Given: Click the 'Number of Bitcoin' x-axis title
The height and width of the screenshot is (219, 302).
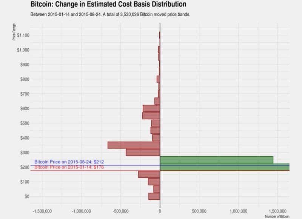Looking at the screenshot, I should coord(277,216).
